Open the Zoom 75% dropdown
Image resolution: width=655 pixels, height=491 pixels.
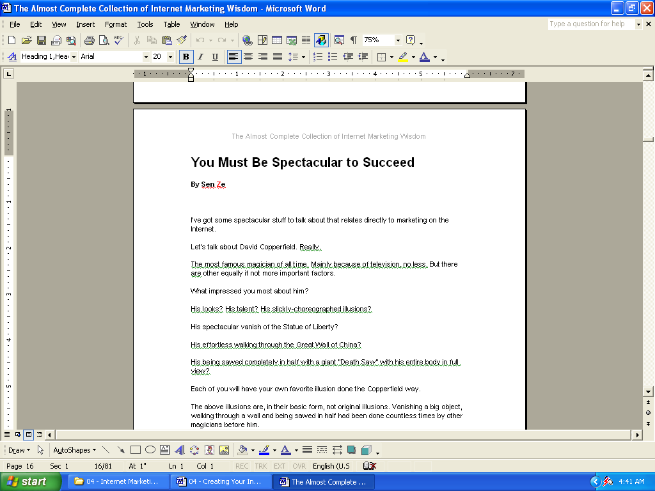click(398, 40)
